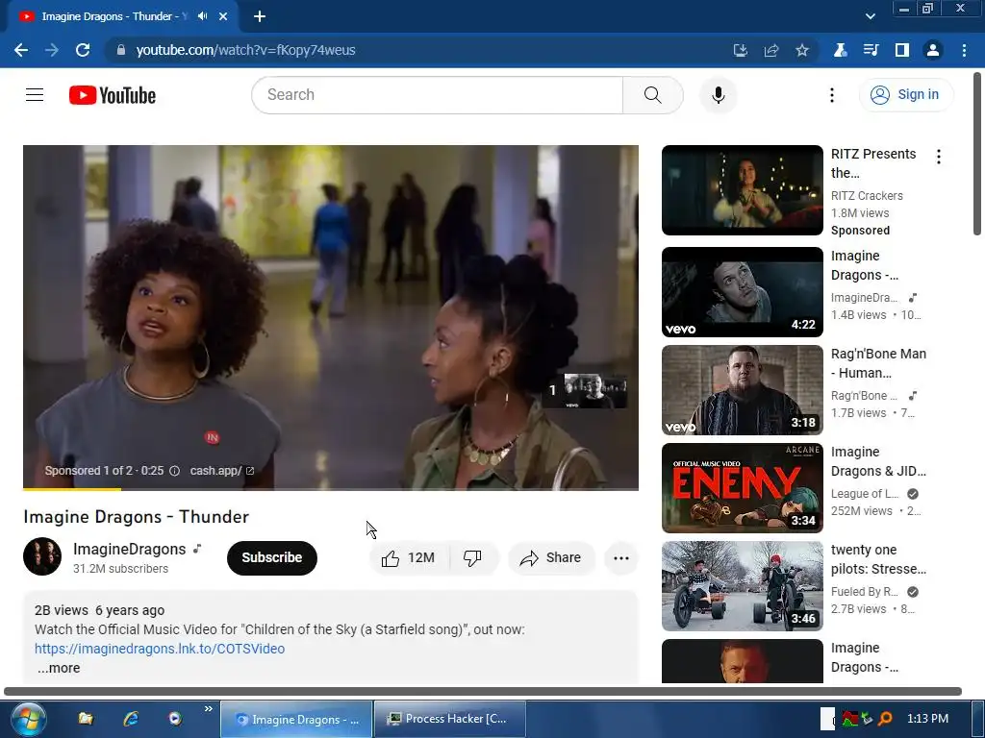Image resolution: width=985 pixels, height=738 pixels.
Task: Like the video with thumbs up
Action: [408, 558]
